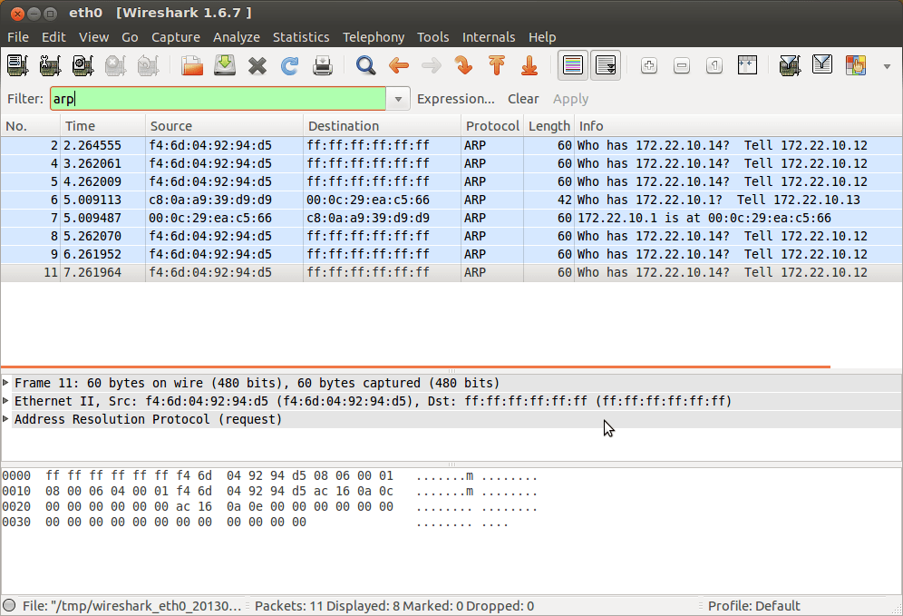Image resolution: width=903 pixels, height=616 pixels.
Task: Go back in packet history arrow
Action: [399, 65]
